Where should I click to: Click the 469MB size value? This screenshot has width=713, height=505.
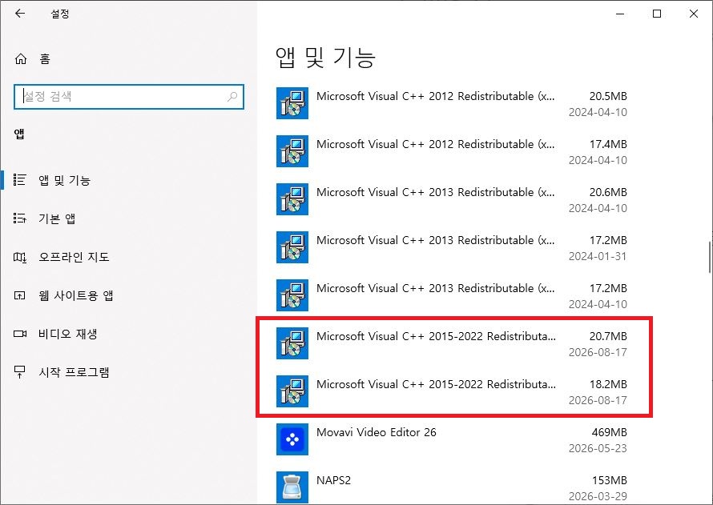(x=610, y=432)
